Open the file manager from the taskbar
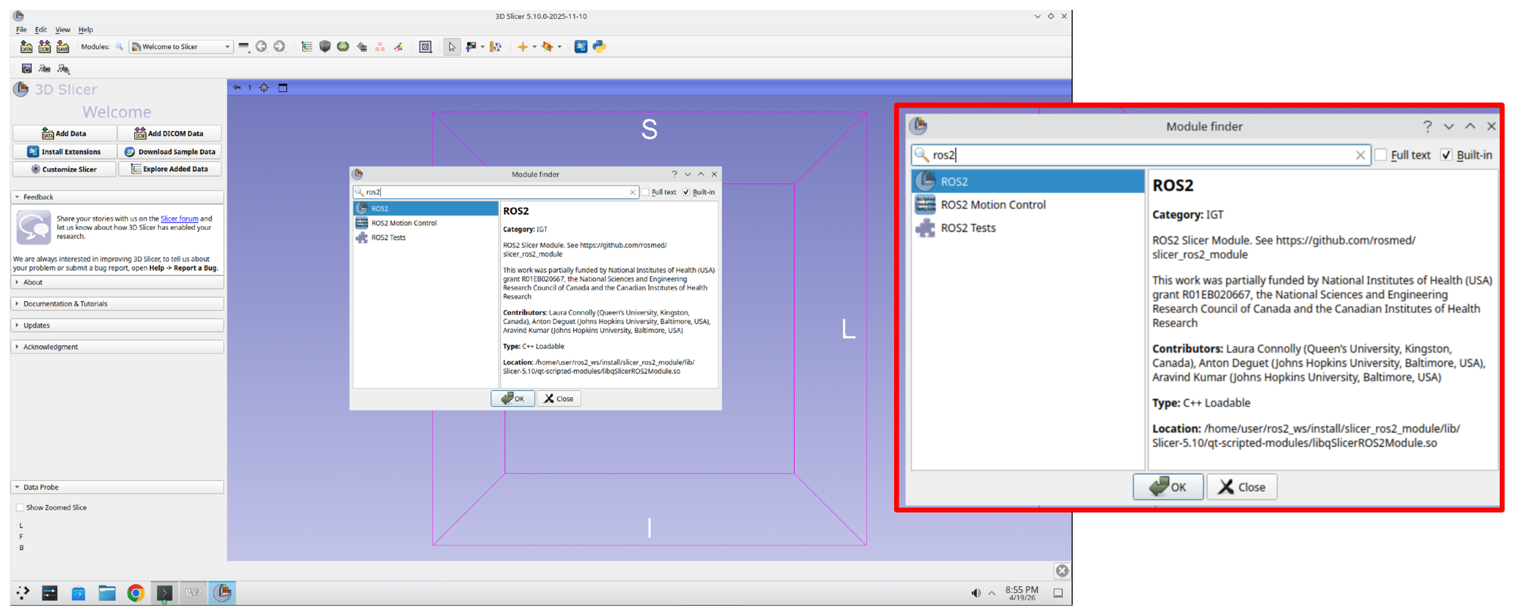This screenshot has width=1514, height=615. coord(107,593)
